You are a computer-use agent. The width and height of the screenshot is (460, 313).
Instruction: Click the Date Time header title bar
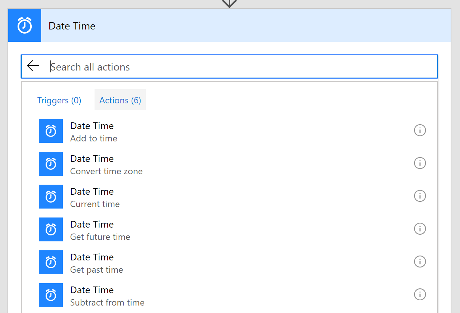pos(243,26)
